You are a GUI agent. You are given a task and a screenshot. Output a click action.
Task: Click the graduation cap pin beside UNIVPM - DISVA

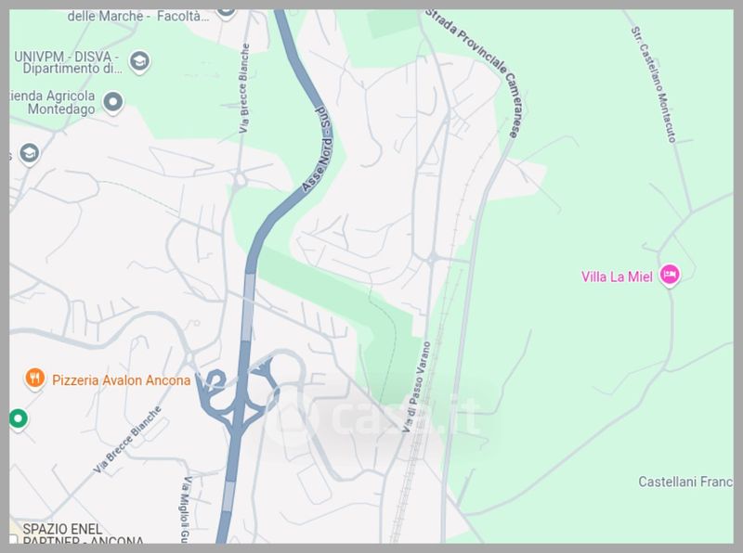coord(139,61)
